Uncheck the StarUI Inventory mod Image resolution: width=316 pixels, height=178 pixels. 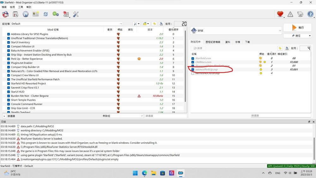click(9, 42)
